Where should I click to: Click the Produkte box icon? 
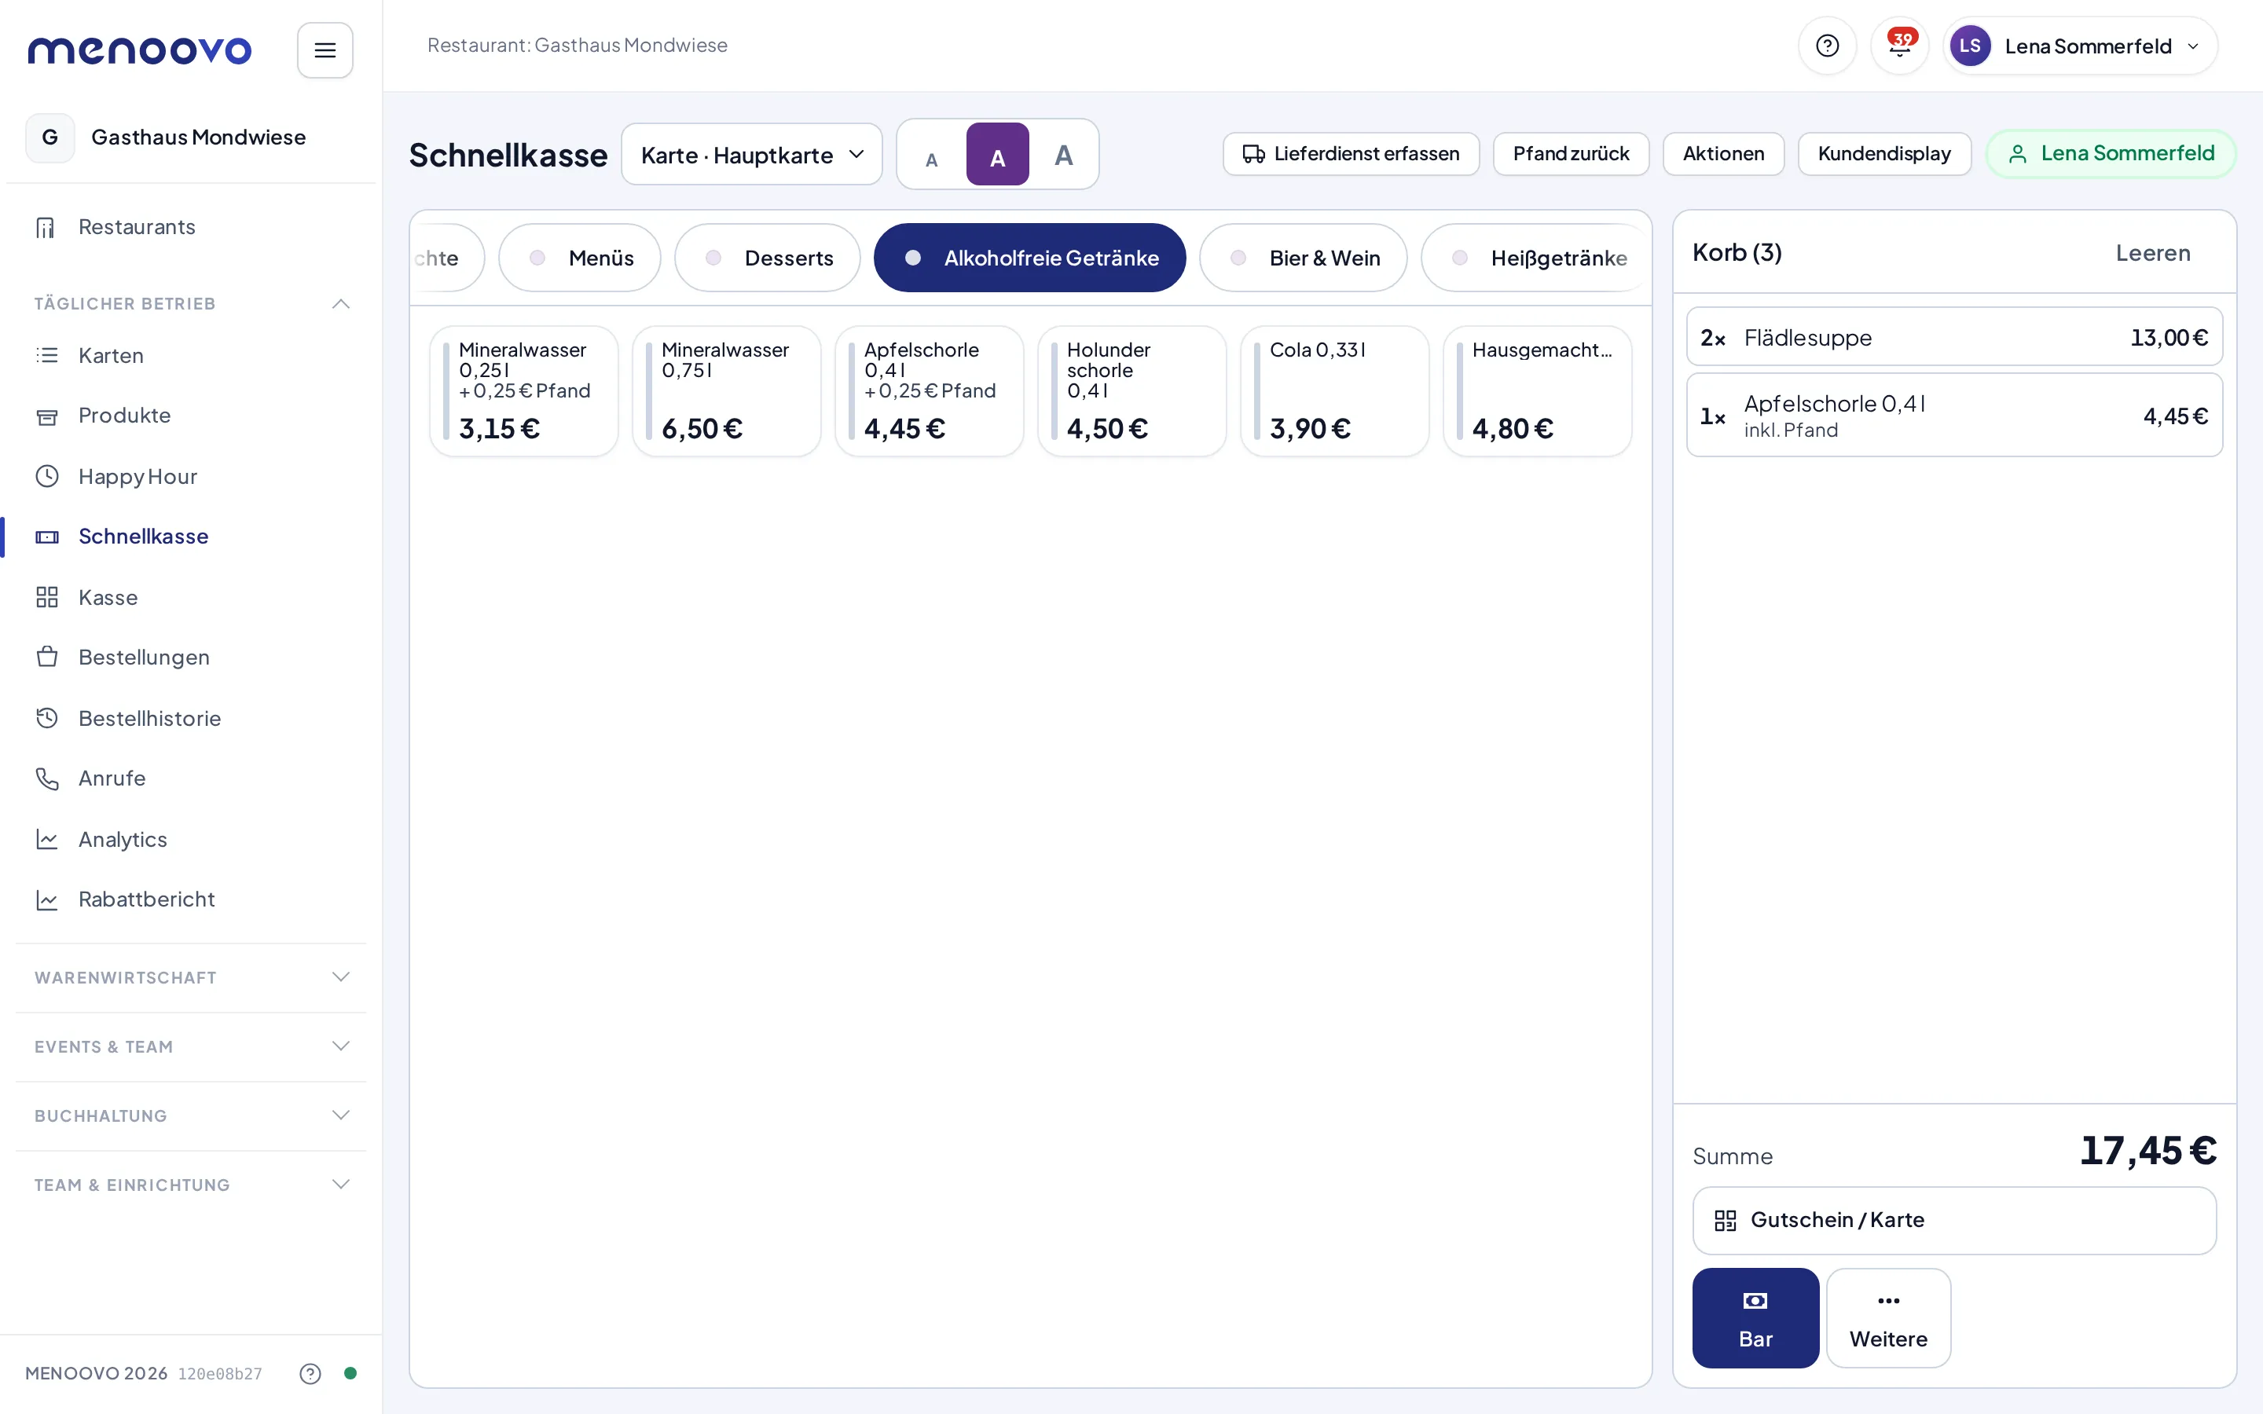47,416
